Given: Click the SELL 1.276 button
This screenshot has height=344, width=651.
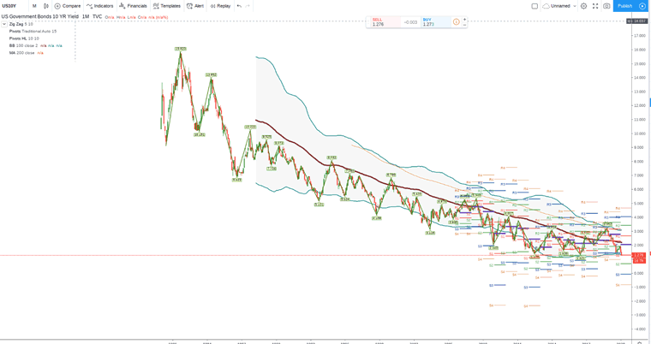Looking at the screenshot, I should (381, 22).
